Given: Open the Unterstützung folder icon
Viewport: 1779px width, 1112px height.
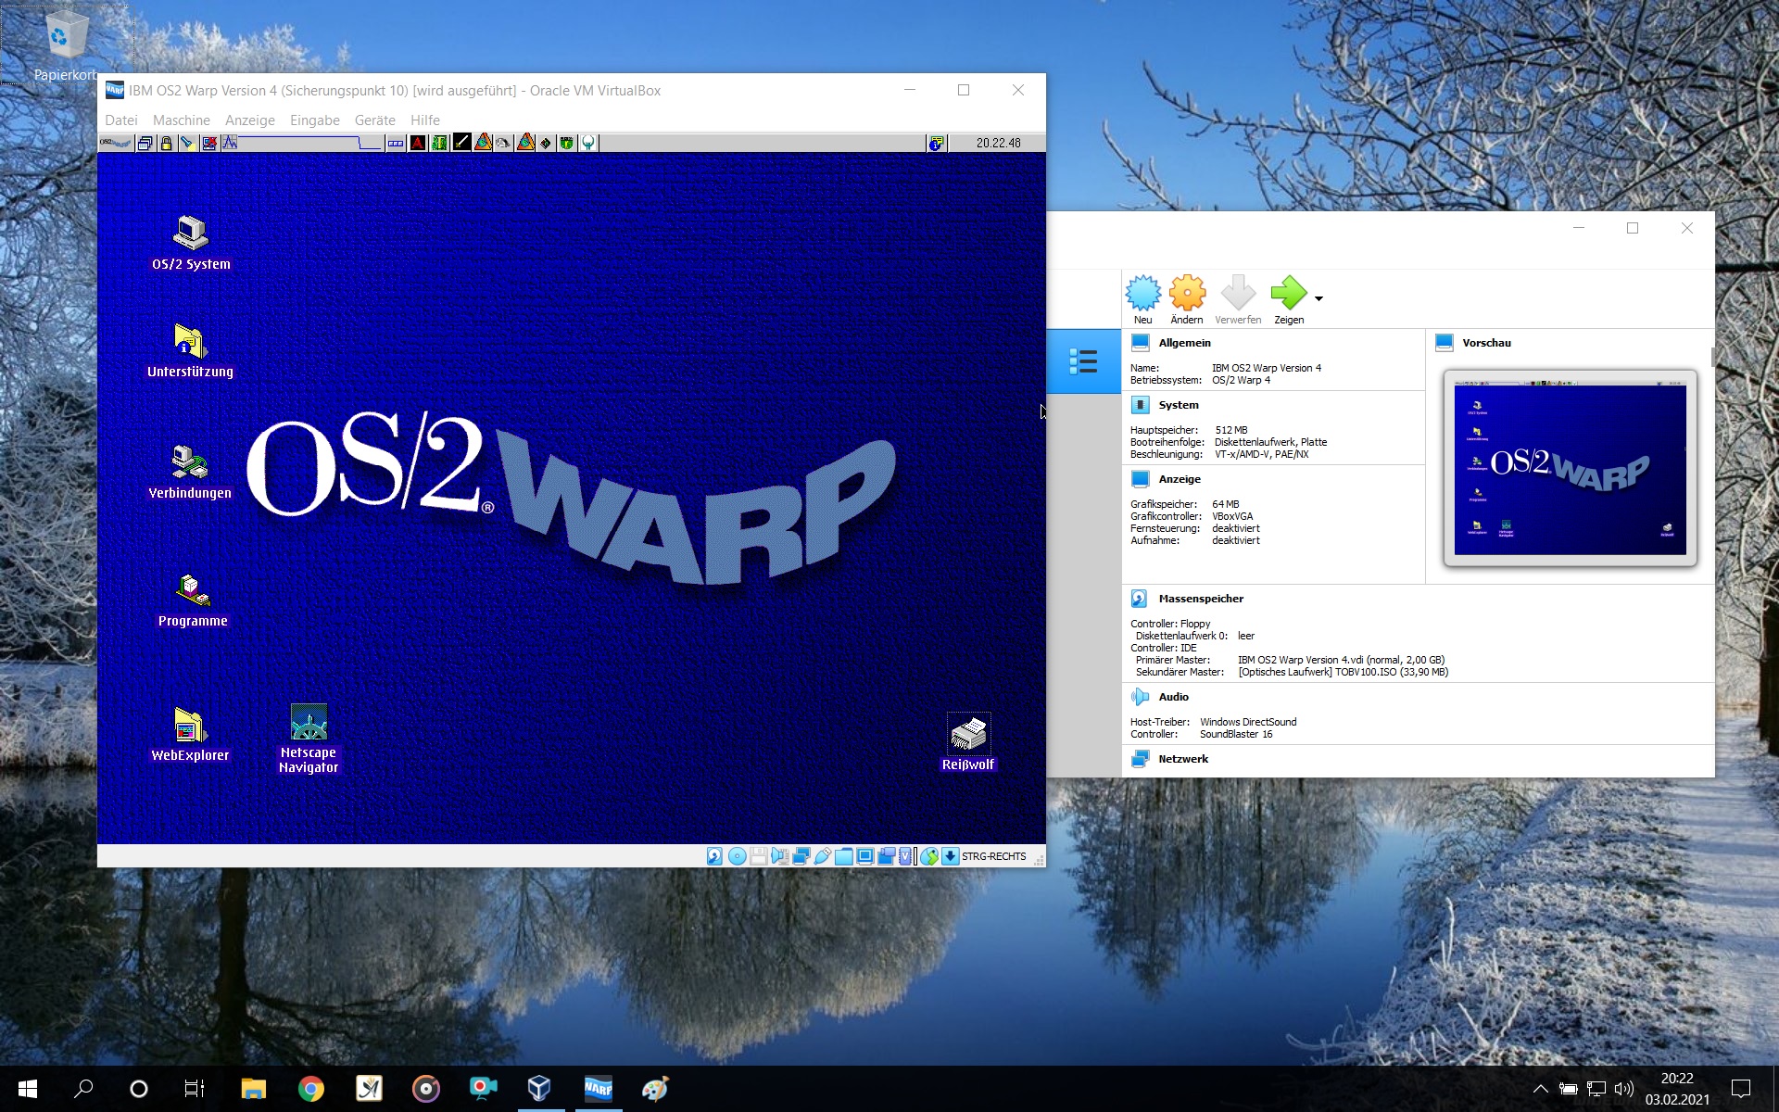Looking at the screenshot, I should coord(190,351).
